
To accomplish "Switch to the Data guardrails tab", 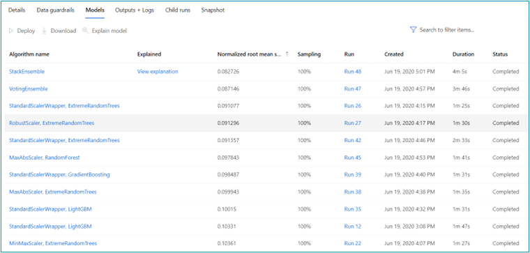I will [55, 10].
